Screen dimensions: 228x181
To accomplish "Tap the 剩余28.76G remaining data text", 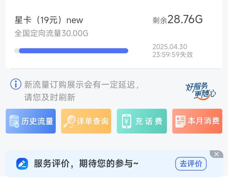I will click(x=178, y=19).
